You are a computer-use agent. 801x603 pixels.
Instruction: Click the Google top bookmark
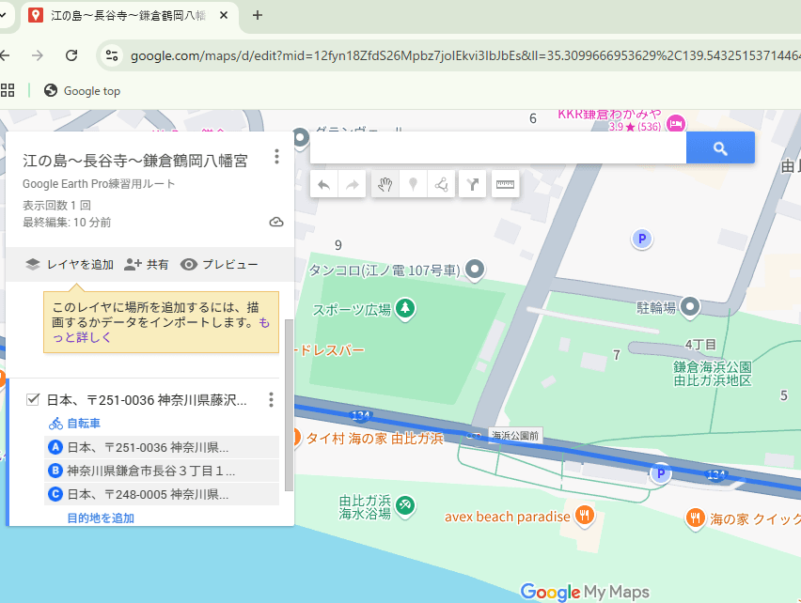[x=83, y=91]
